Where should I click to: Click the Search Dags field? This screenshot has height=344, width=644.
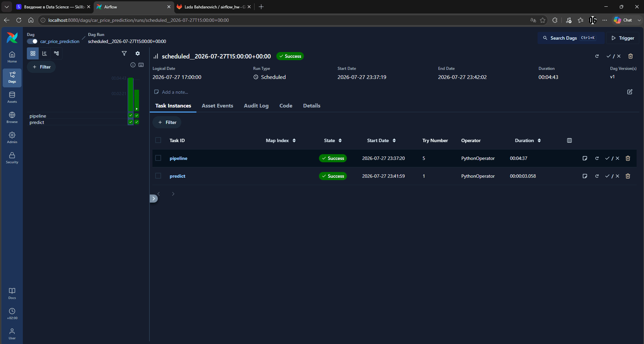[x=571, y=38]
